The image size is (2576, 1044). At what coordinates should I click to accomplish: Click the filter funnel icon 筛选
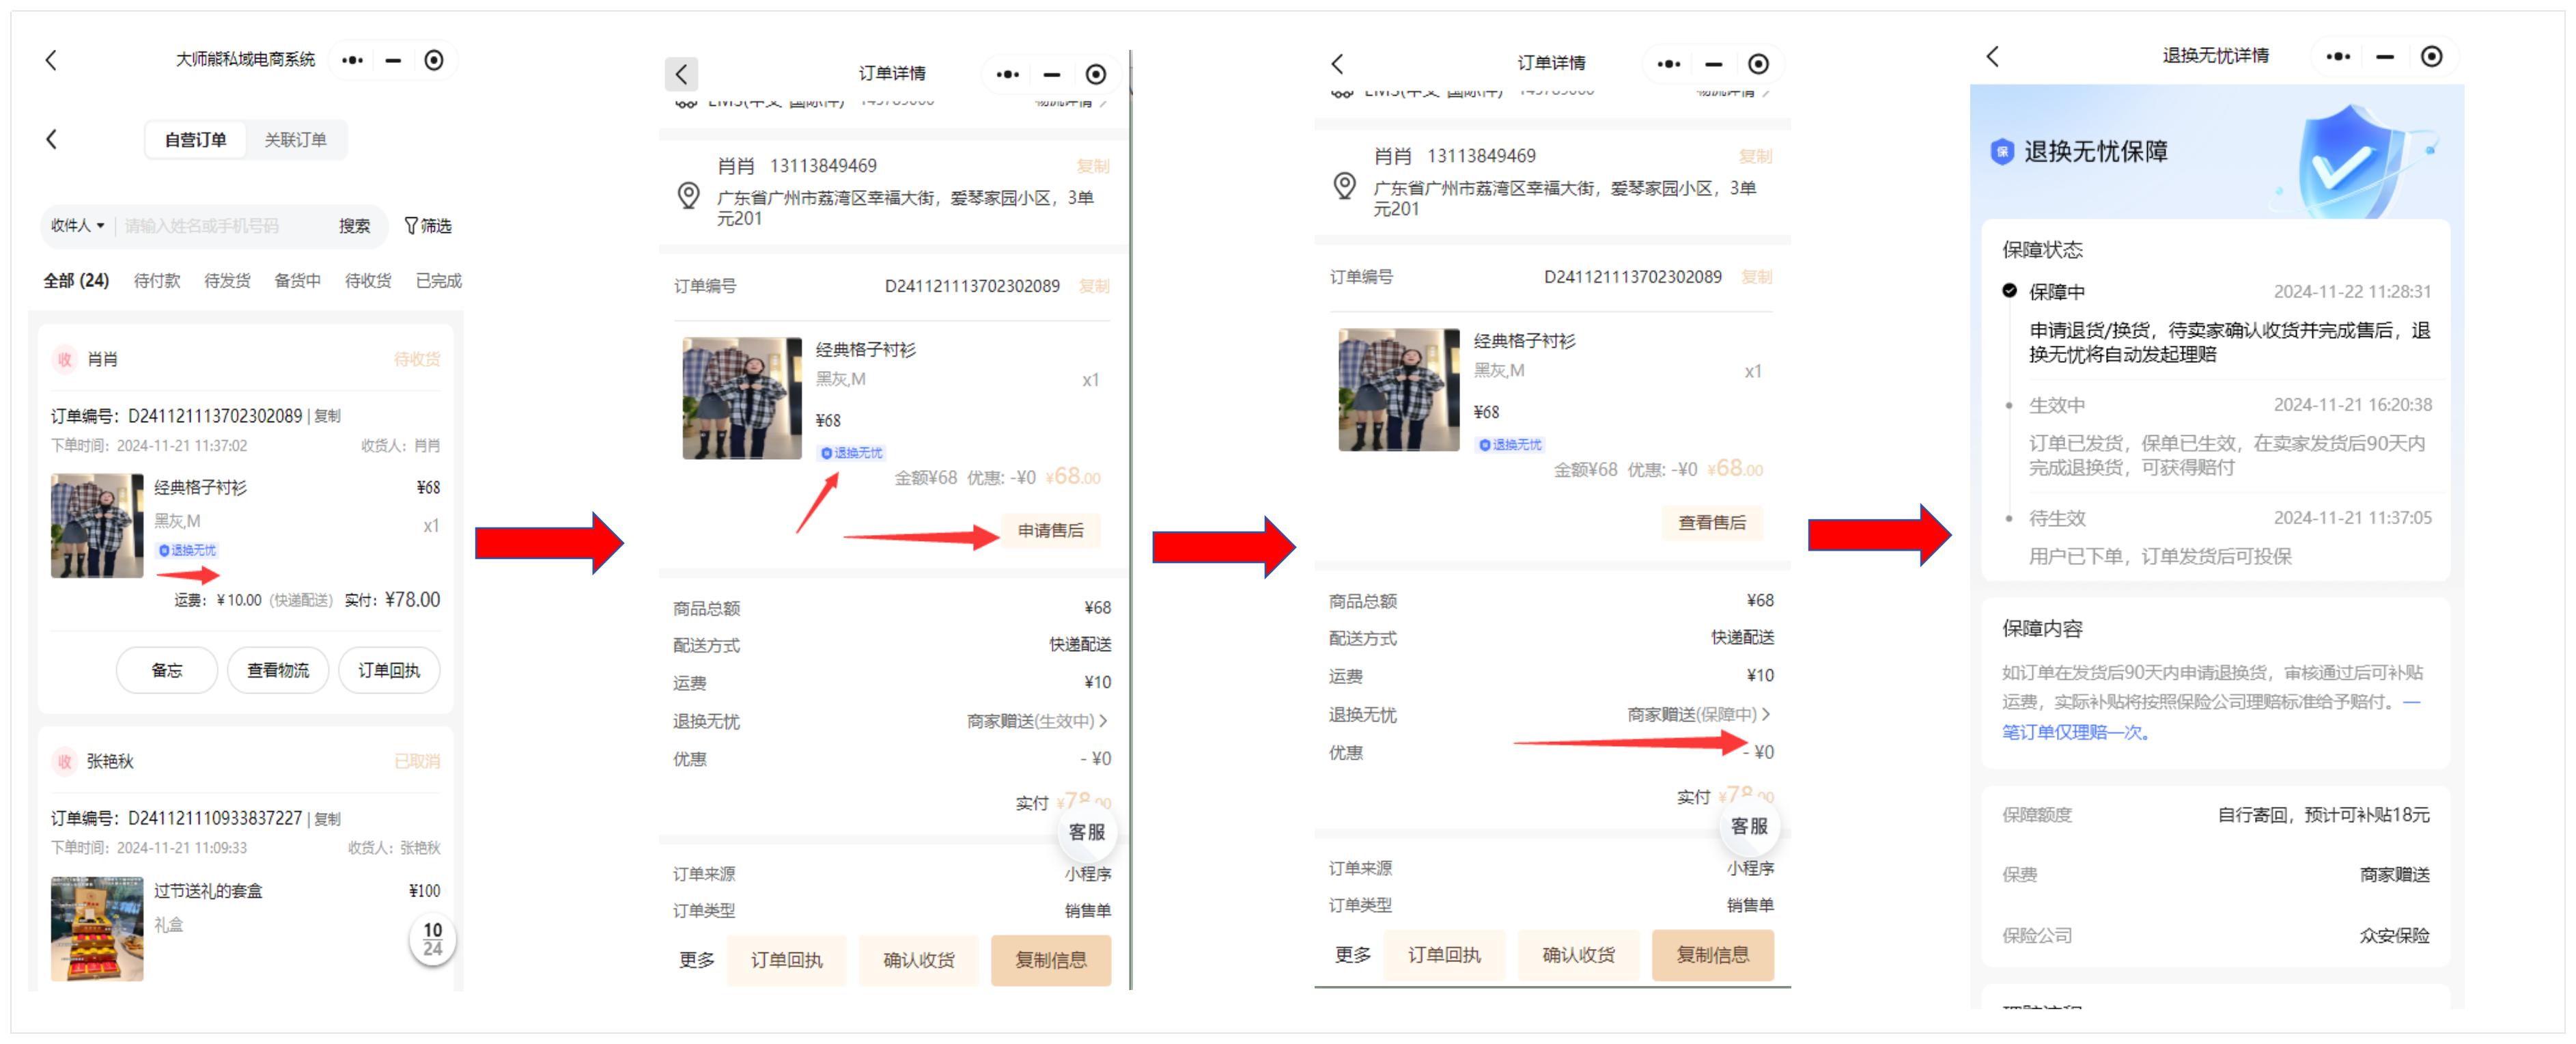coord(427,226)
